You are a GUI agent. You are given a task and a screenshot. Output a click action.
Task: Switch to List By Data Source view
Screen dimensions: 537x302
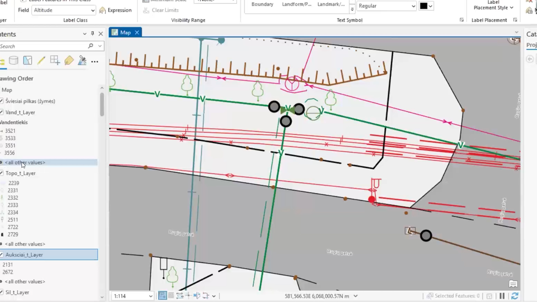click(x=13, y=60)
